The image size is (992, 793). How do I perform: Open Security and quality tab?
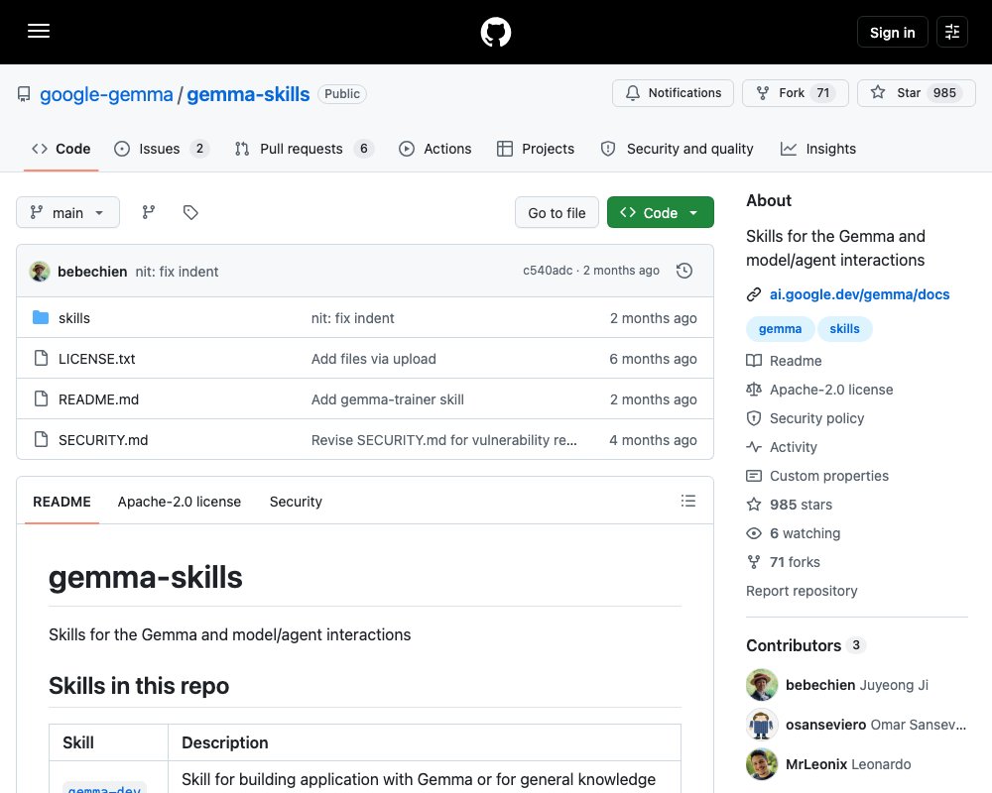(677, 149)
